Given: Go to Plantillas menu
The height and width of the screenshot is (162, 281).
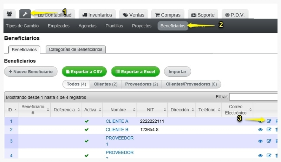Looking at the screenshot, I should click(114, 26).
